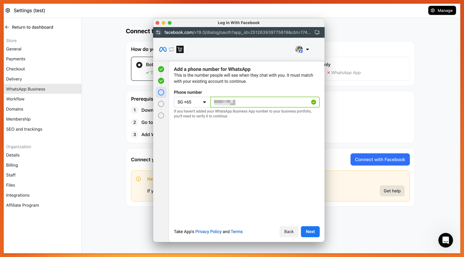Open Integrations page

(x=18, y=195)
